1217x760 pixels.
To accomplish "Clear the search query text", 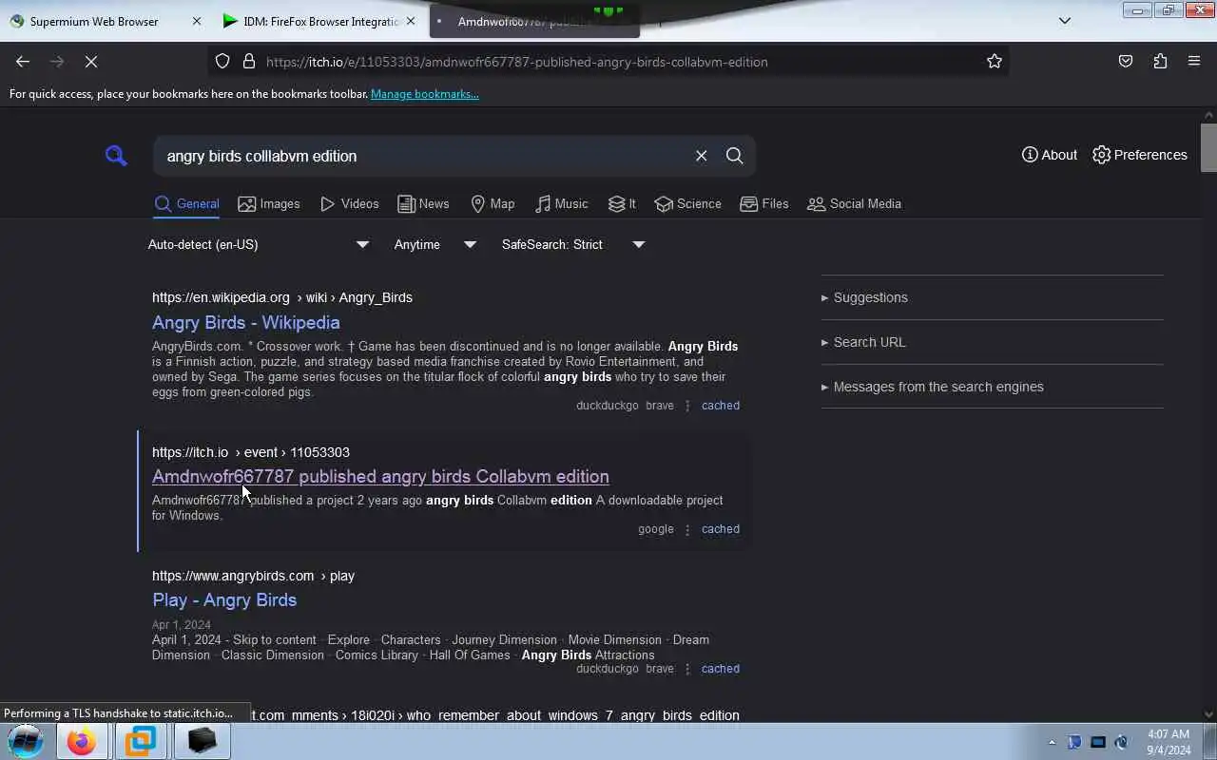I will click(702, 156).
